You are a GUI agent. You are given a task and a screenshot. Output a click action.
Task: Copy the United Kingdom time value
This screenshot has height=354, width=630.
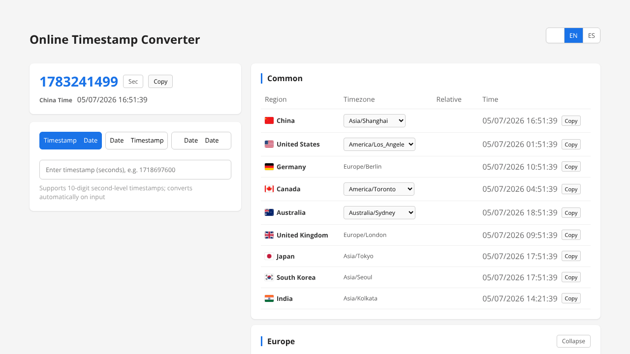pos(571,235)
